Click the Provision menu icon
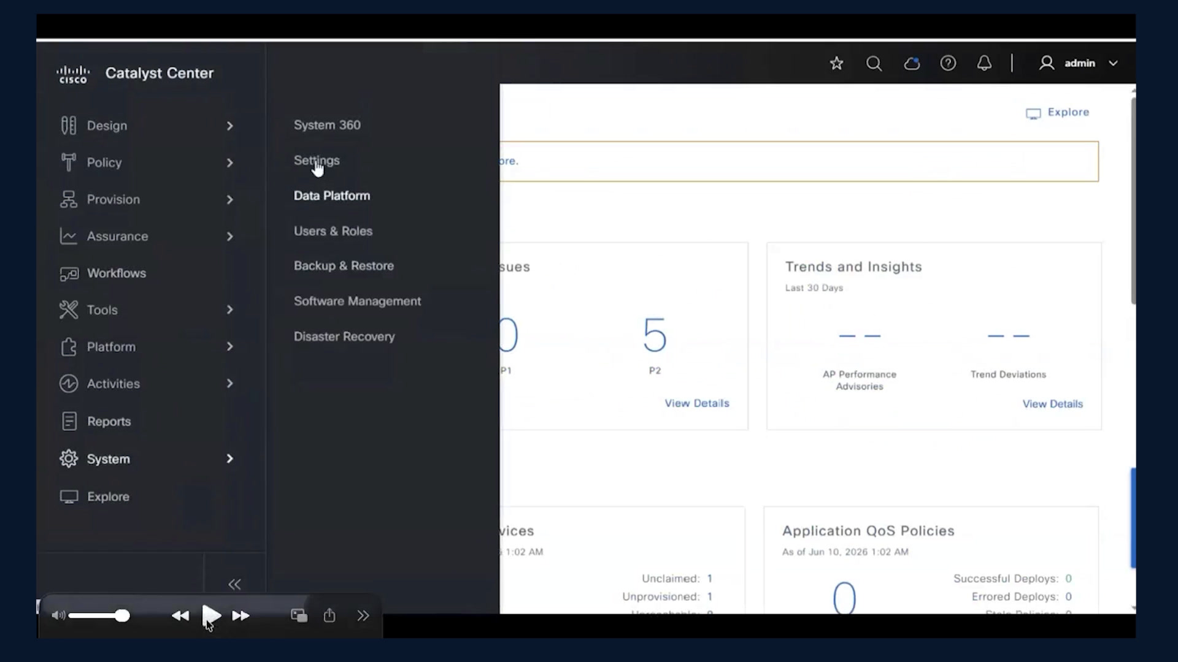Screen dimensions: 1178x662 (x=69, y=199)
